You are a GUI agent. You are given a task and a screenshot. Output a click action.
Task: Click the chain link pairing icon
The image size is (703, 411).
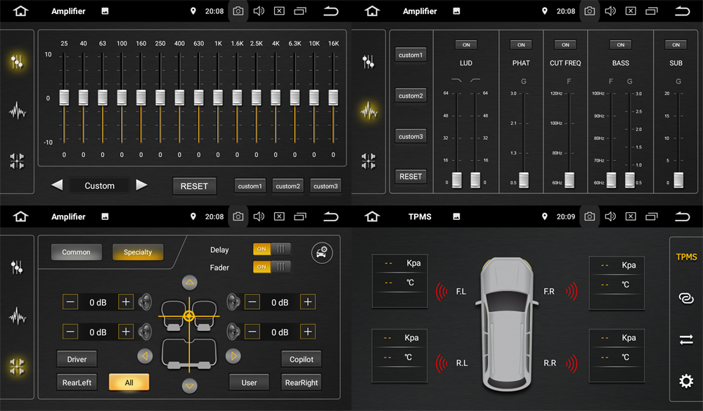click(x=685, y=299)
